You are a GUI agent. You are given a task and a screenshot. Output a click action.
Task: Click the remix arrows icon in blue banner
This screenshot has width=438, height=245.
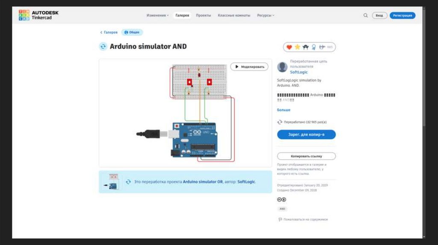point(128,182)
